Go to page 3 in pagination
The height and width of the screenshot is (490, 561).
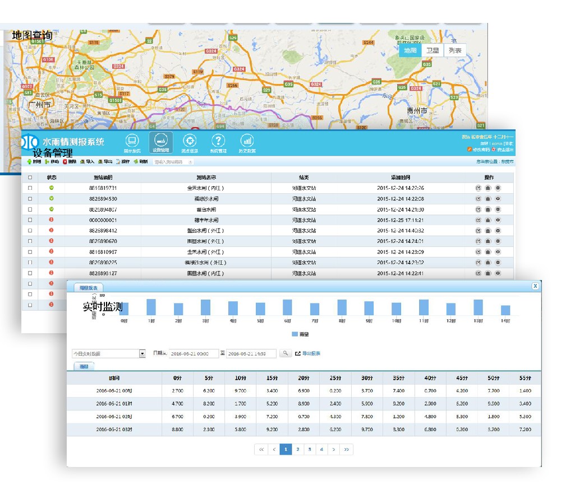coord(310,449)
